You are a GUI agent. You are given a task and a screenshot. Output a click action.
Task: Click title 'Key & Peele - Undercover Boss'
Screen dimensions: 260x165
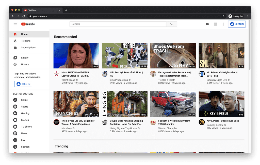click(223, 121)
